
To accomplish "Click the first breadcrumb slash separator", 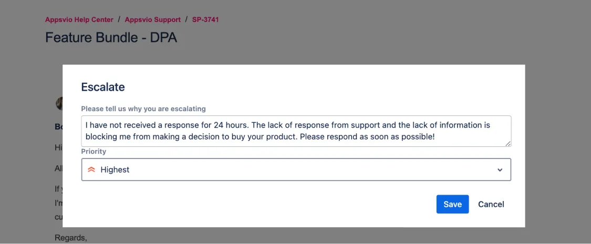I will [x=119, y=19].
